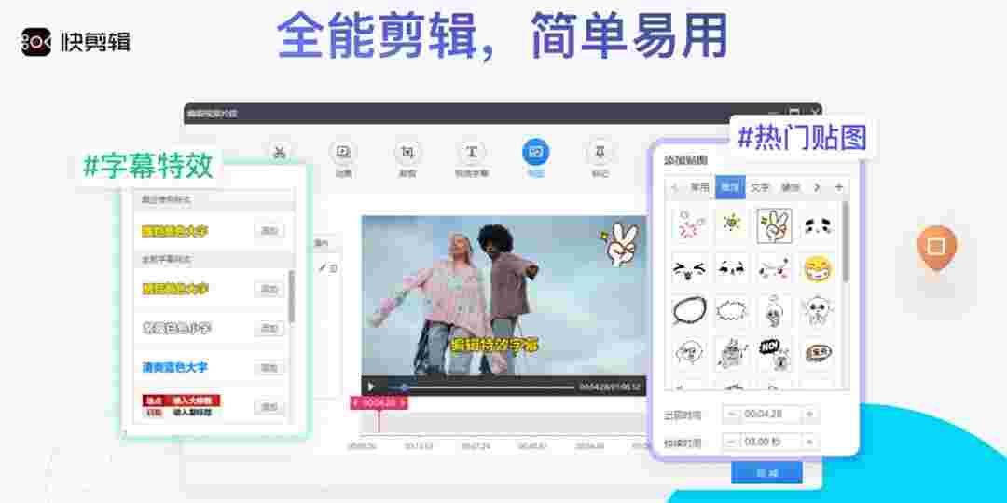Click the blue confirm button below sticker panel
1007x503 pixels.
click(766, 473)
